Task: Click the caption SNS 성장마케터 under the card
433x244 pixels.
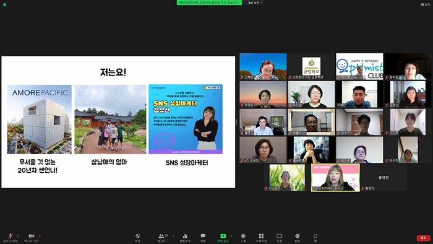Action: 187,163
